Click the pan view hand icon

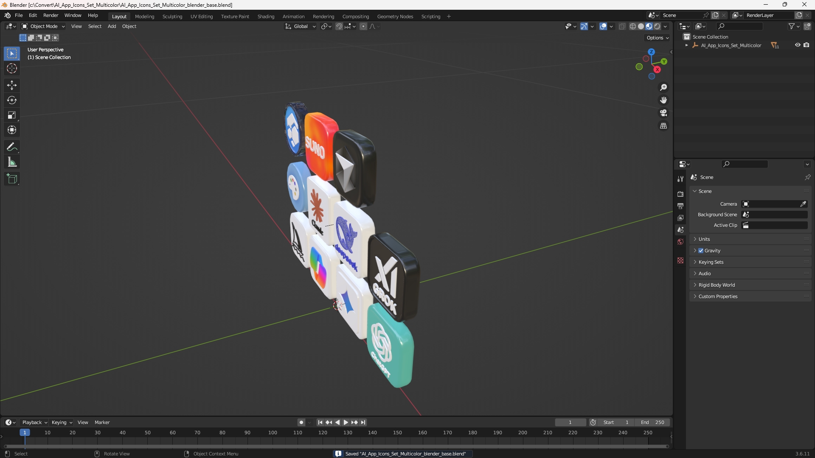663,100
